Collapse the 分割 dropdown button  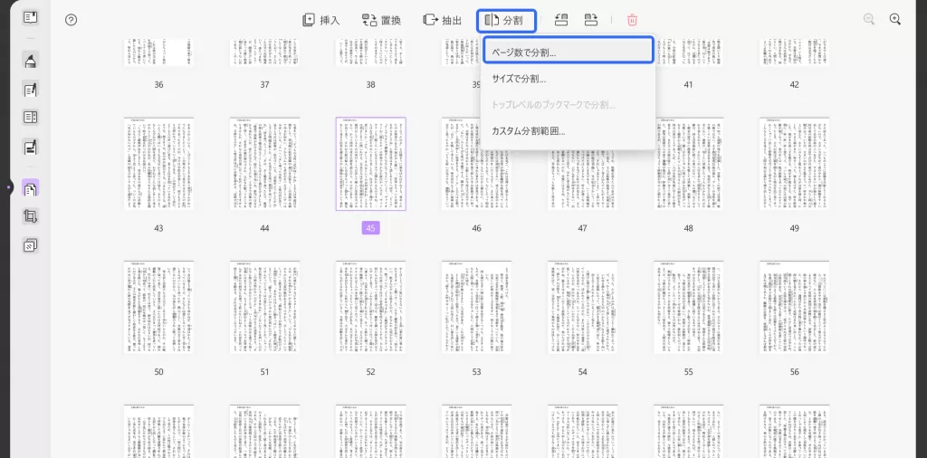pyautogui.click(x=507, y=21)
